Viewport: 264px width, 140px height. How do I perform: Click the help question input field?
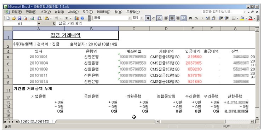coord(222,12)
